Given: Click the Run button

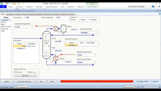Looking at the screenshot, I should pos(41,81).
